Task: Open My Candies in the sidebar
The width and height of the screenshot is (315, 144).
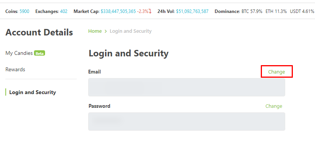Action: [19, 53]
